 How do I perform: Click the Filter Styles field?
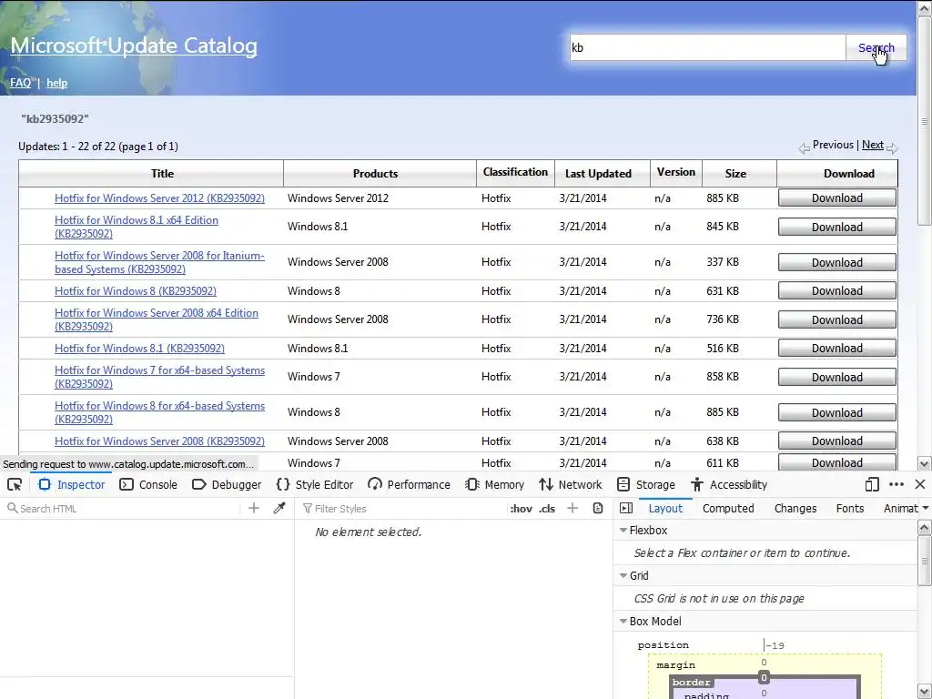click(401, 509)
